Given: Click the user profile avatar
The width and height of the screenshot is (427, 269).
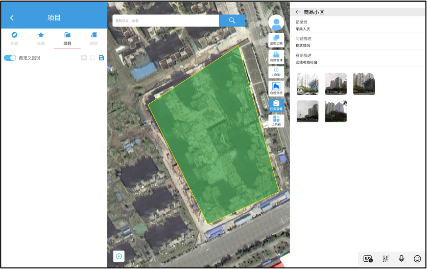Looking at the screenshot, I should pyautogui.click(x=276, y=23).
